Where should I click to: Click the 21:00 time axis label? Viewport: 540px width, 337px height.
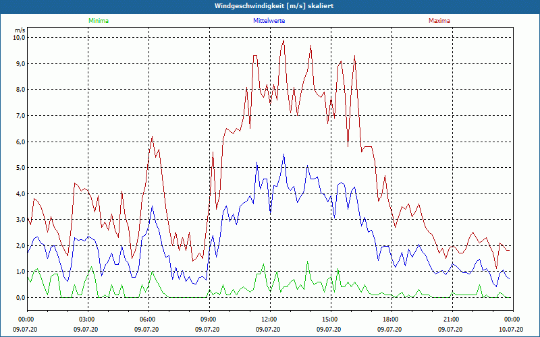pos(452,319)
